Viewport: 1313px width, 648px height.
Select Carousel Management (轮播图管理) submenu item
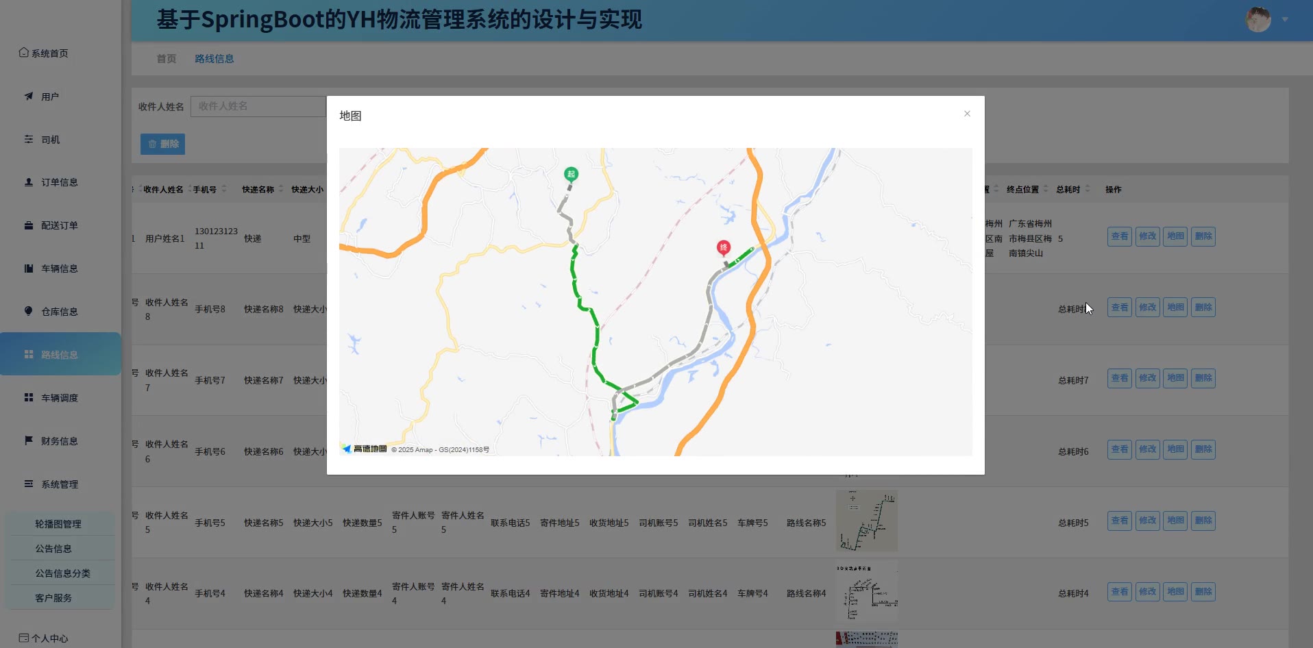pos(58,524)
